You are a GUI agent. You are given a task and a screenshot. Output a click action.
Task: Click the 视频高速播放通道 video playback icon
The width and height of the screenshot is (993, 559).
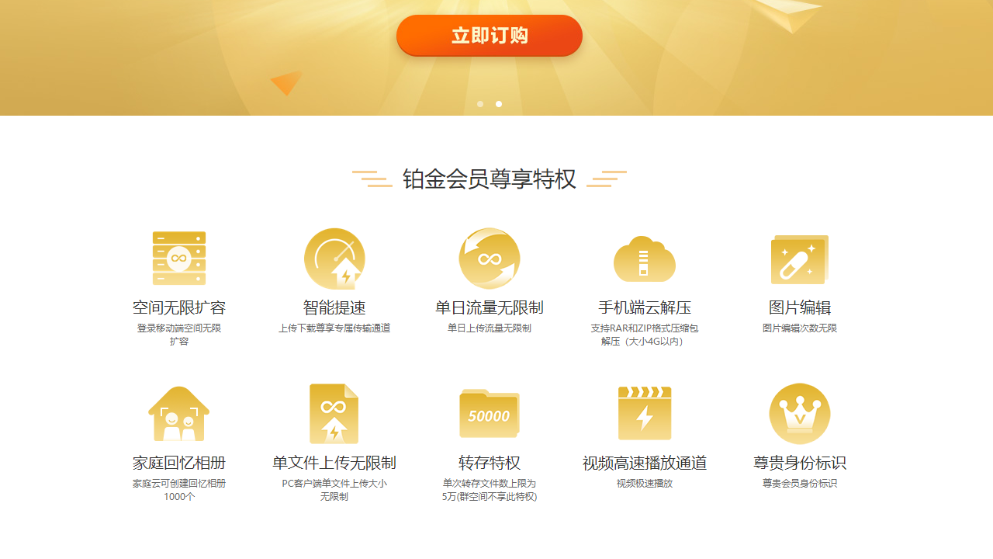[644, 413]
